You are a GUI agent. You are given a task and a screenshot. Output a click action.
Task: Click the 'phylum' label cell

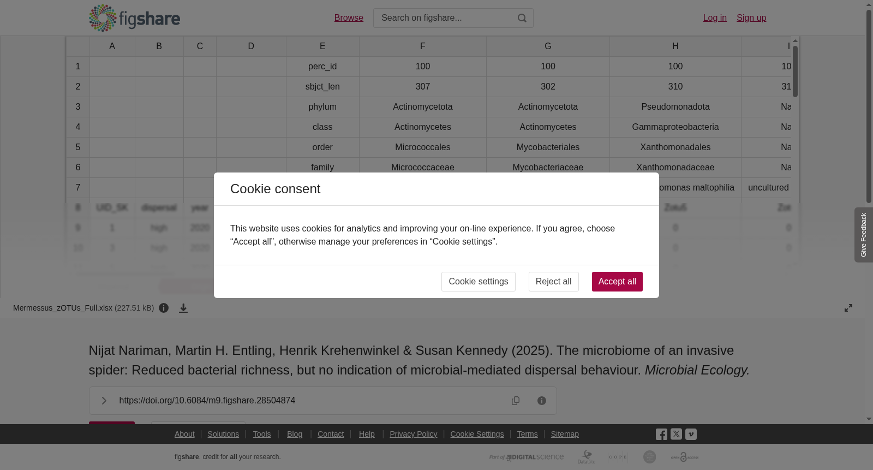click(322, 107)
